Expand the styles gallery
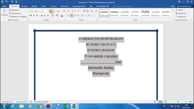Viewport: 194px width, 109px height. pos(172,16)
